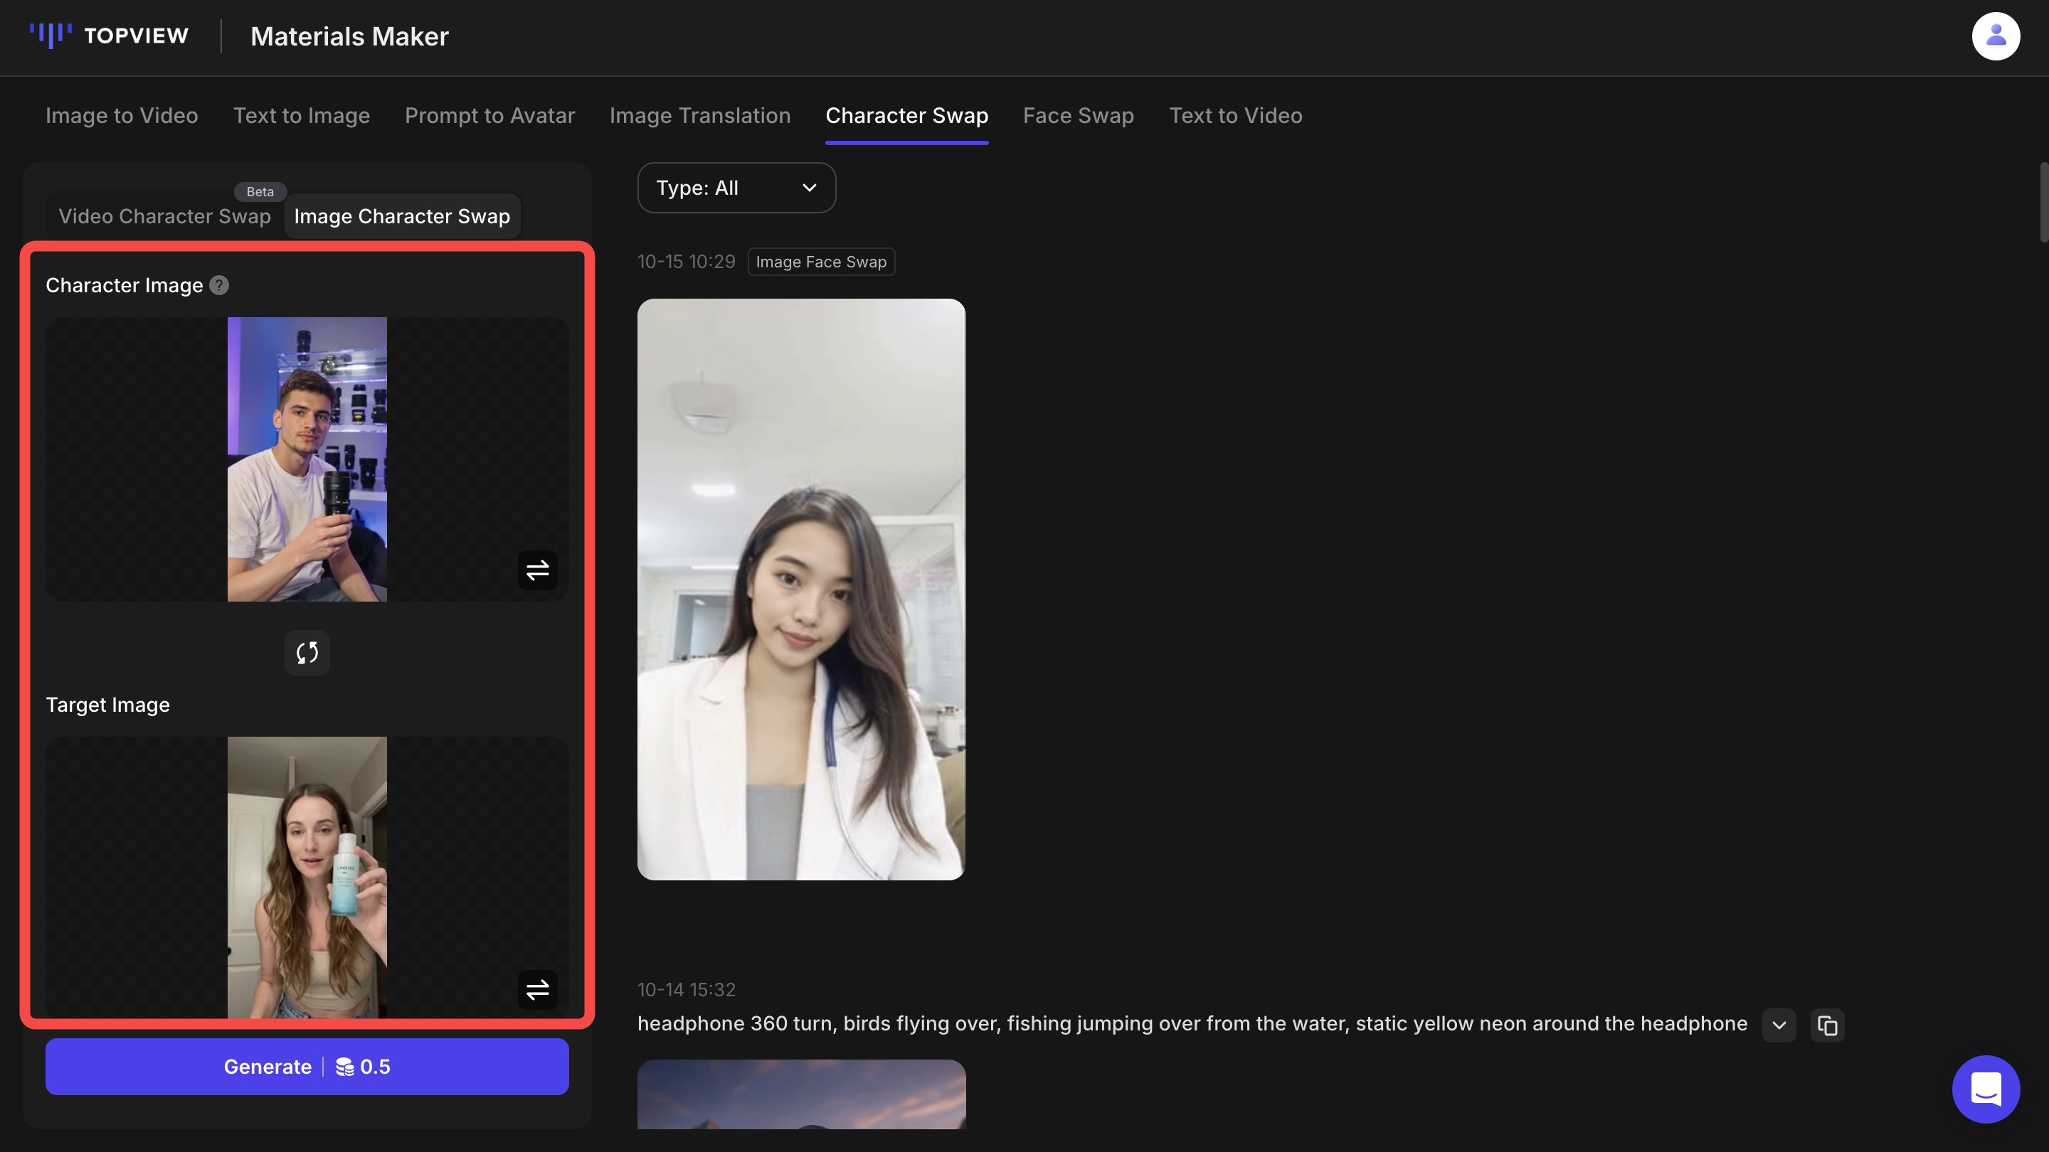Go to the Image to Video tab
2049x1152 pixels.
tap(122, 115)
